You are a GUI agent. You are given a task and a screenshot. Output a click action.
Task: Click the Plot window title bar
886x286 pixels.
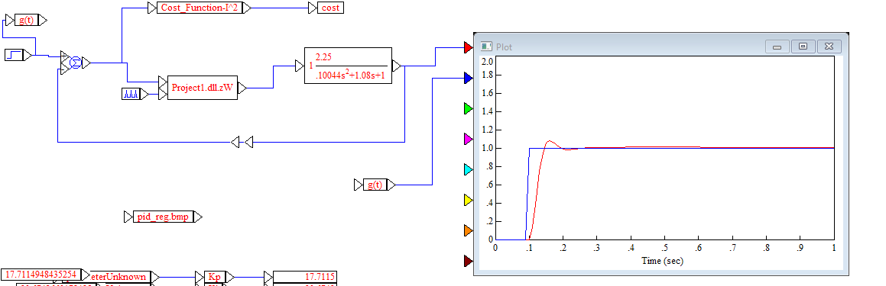point(660,47)
